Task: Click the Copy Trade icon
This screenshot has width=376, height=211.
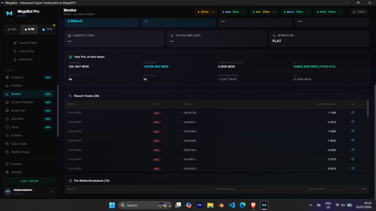Action: point(8,144)
